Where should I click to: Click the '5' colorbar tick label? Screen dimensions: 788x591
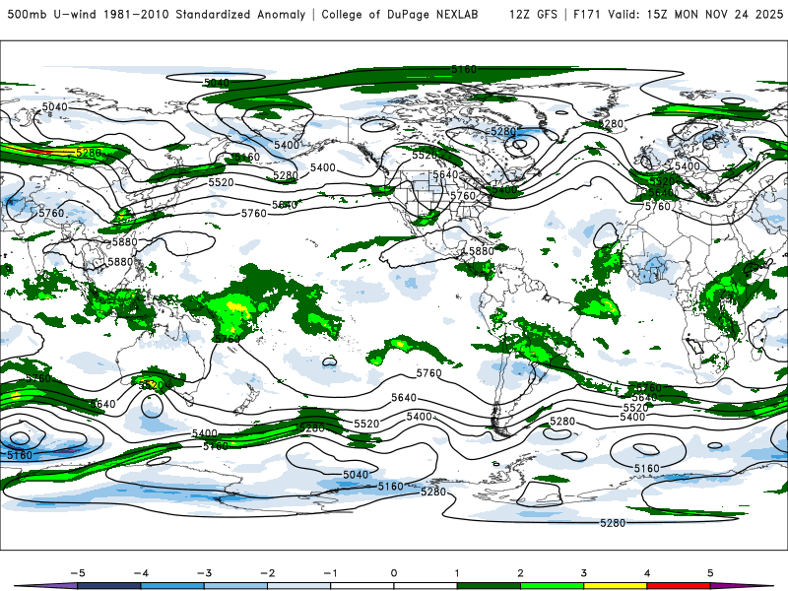pos(710,573)
